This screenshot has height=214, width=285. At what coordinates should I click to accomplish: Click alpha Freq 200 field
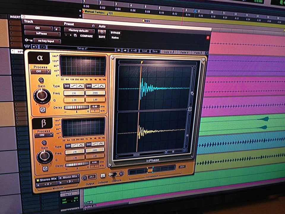[x=74, y=93]
